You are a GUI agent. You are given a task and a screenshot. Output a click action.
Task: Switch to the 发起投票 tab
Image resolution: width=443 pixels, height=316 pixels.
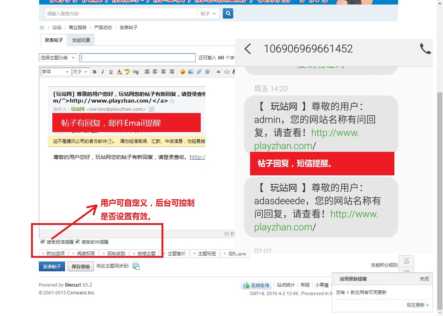click(81, 40)
